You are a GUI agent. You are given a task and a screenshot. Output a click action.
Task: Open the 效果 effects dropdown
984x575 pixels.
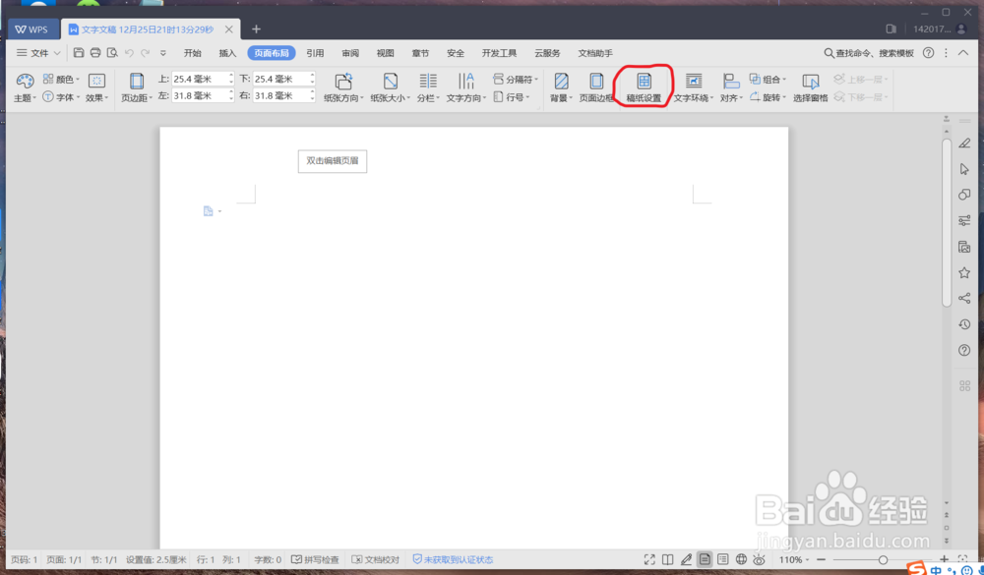coord(97,98)
